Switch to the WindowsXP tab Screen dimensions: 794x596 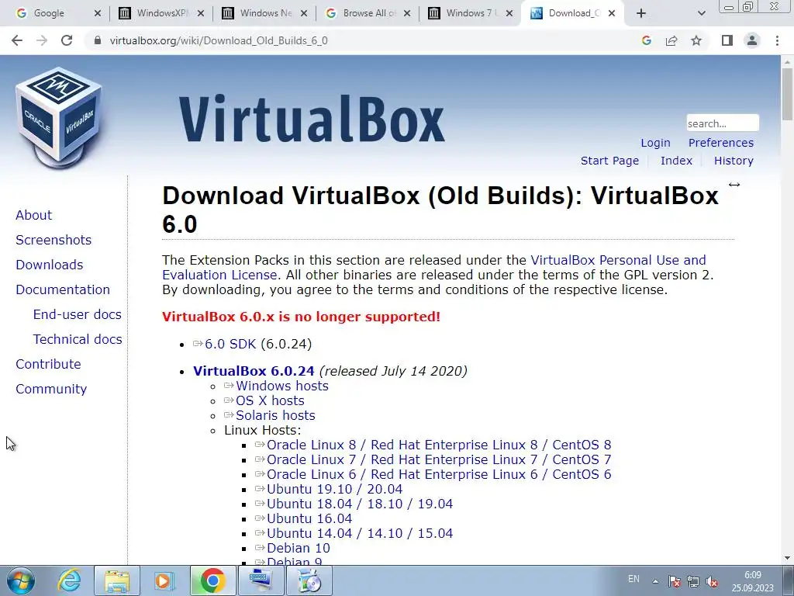coord(161,13)
